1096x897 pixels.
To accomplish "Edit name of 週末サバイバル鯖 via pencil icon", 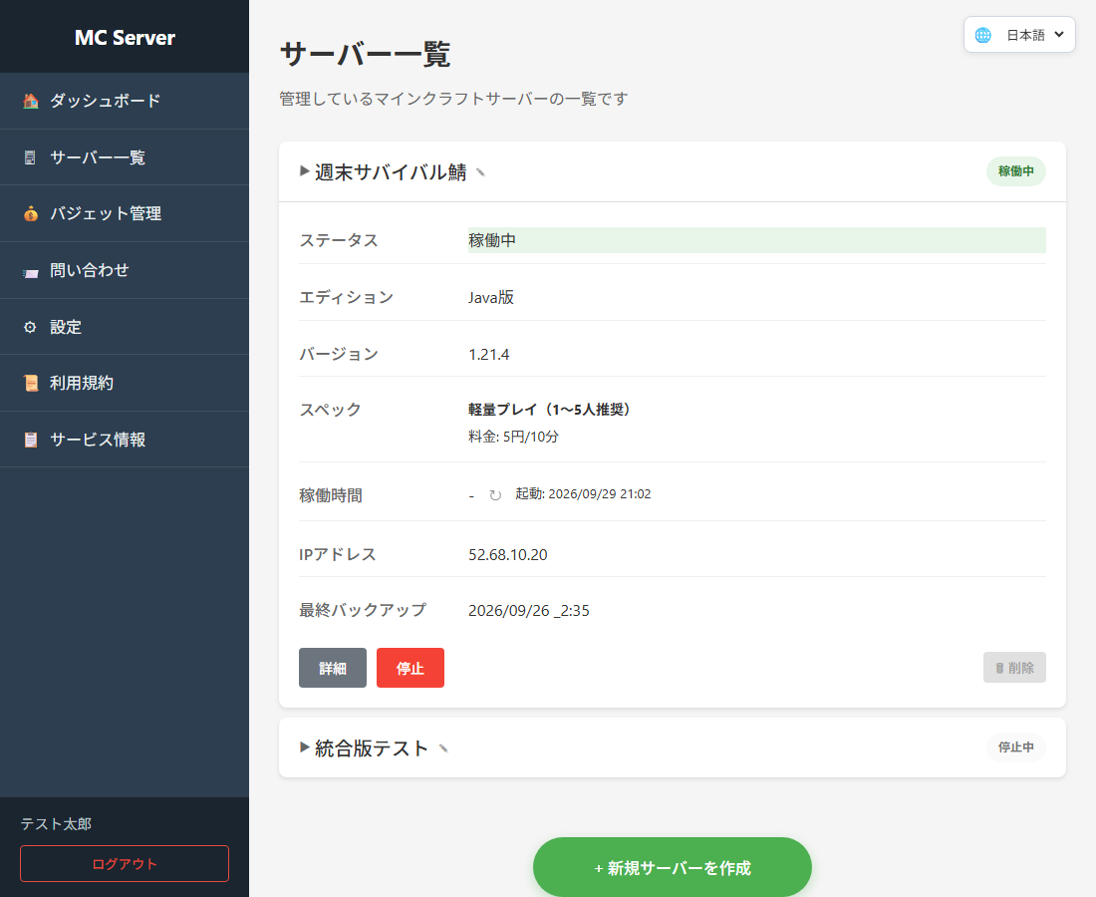I will tap(481, 172).
